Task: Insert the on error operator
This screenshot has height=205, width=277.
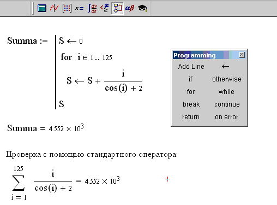Action: 226,117
